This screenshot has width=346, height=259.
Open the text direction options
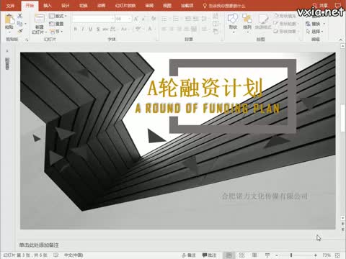(x=216, y=16)
